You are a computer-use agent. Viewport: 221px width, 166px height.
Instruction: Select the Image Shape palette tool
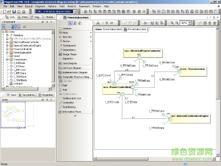click(x=69, y=54)
